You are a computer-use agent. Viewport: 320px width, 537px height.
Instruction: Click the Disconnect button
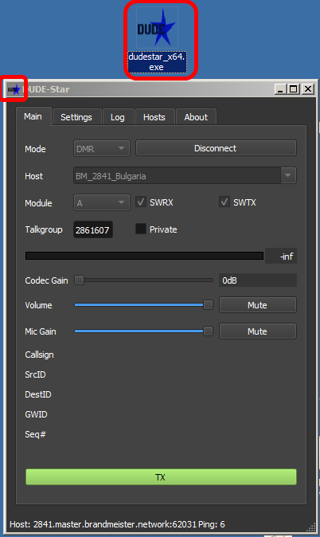[216, 148]
